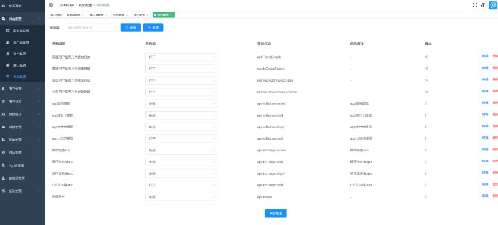
Task: Expand the sidebar item with chart icon
Action: coord(22,114)
